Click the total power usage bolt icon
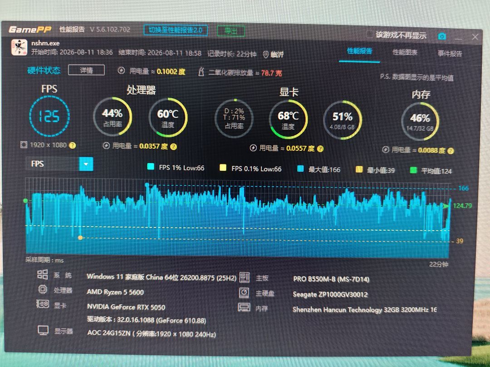The height and width of the screenshot is (367, 490). [x=121, y=71]
